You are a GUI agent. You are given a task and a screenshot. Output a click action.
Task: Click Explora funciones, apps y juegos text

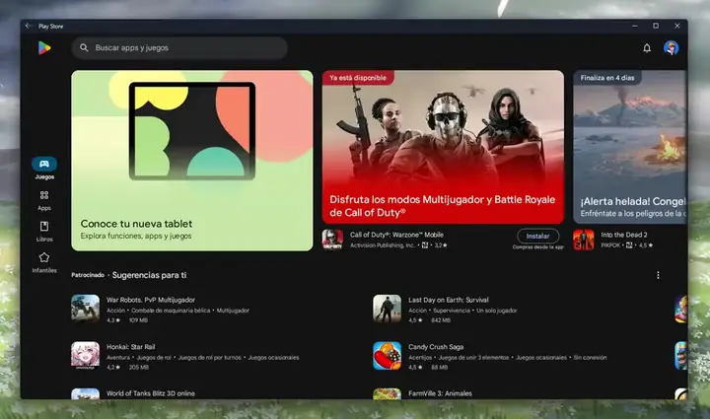click(x=136, y=236)
